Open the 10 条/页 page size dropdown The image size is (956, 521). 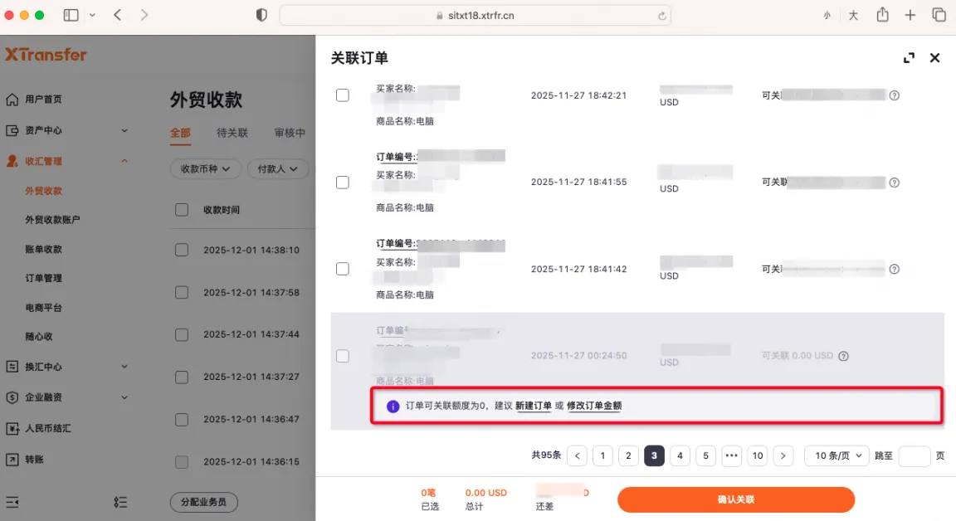pyautogui.click(x=836, y=455)
